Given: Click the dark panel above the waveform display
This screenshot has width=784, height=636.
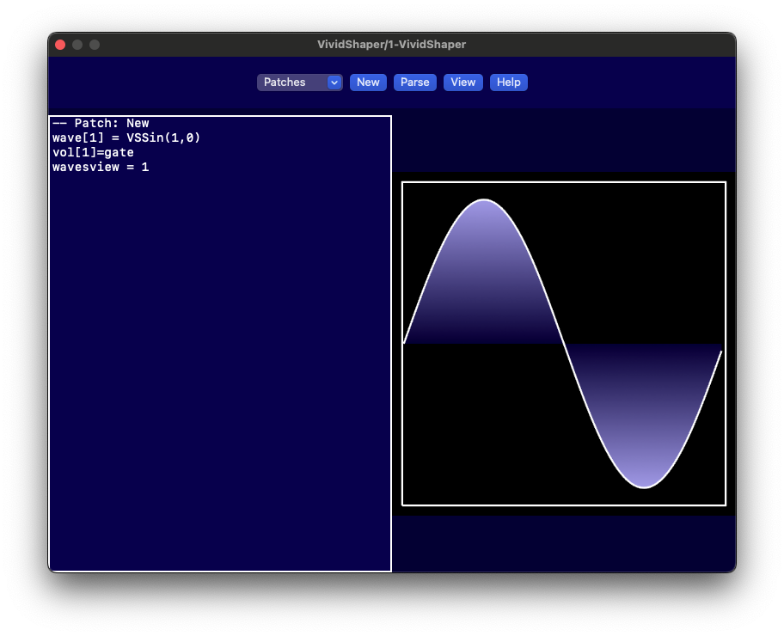Looking at the screenshot, I should (x=563, y=142).
